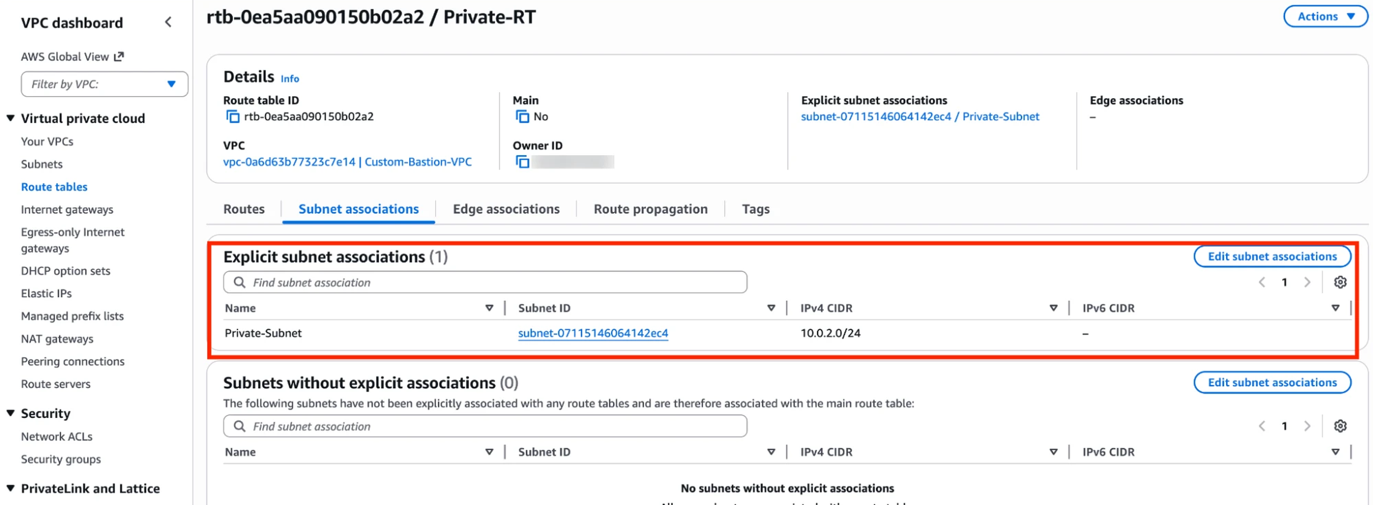Switch to the Routes tab
The image size is (1373, 505).
243,209
